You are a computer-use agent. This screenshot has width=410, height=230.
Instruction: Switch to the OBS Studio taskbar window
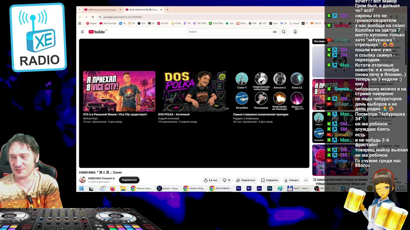pyautogui.click(x=325, y=188)
